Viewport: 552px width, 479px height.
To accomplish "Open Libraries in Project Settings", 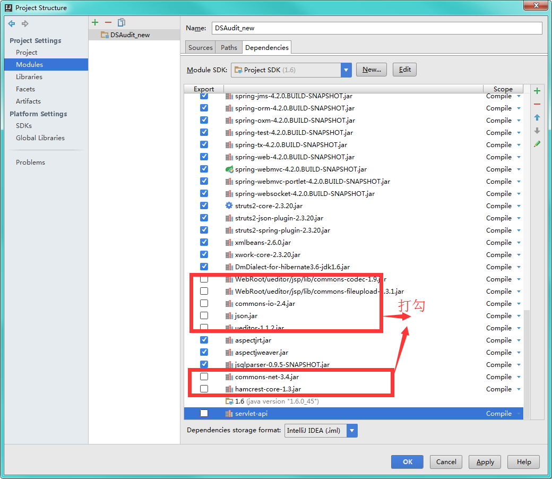I will tap(29, 77).
